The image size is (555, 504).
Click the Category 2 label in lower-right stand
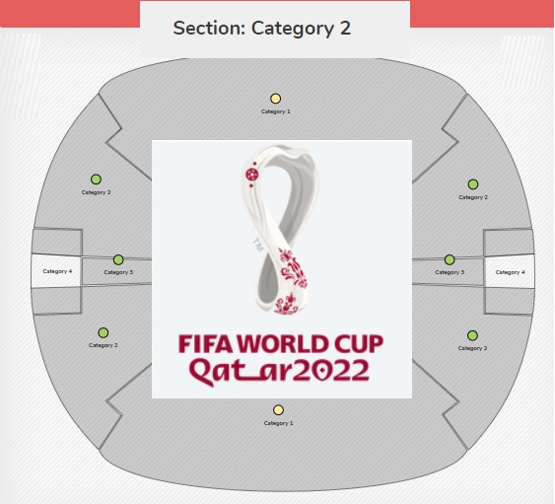472,348
